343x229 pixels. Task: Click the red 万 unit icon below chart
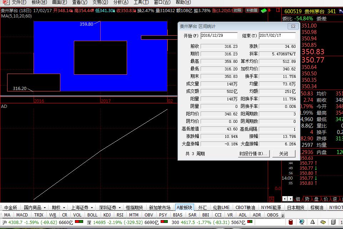pos(272,199)
